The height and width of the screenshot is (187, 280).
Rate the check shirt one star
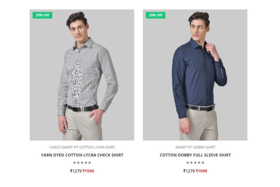click(75, 163)
